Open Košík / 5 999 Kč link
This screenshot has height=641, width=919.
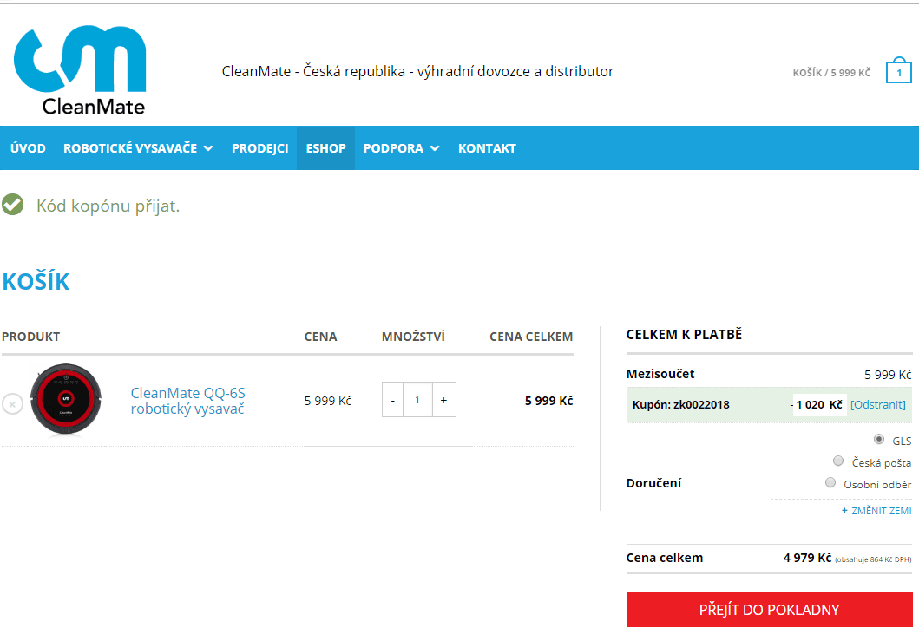tap(831, 73)
